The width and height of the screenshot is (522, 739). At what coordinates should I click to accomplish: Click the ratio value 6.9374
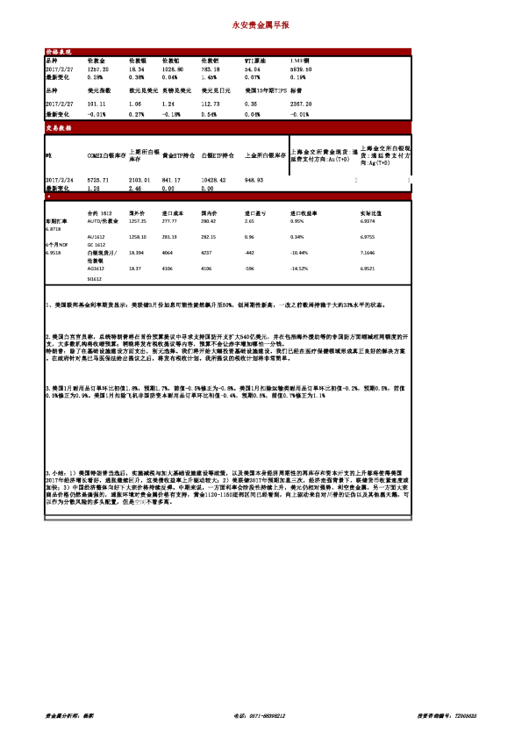click(368, 221)
